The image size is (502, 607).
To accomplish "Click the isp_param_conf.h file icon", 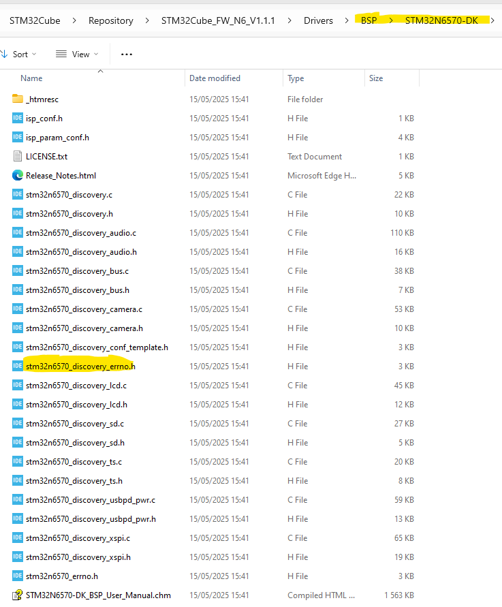I will tap(18, 137).
